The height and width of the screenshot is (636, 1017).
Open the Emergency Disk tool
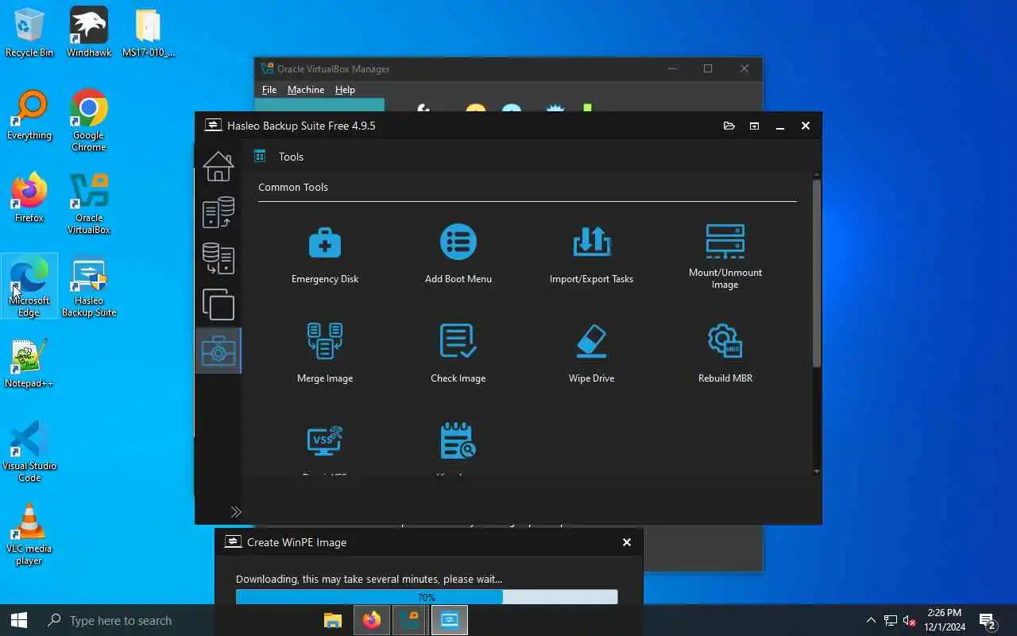pos(325,254)
